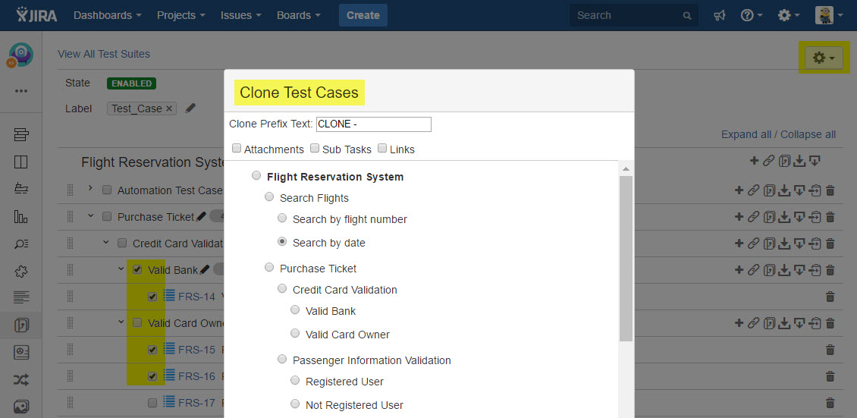Viewport: 857px width, 418px height.
Task: Select the Search by flight number radio button
Action: 282,218
